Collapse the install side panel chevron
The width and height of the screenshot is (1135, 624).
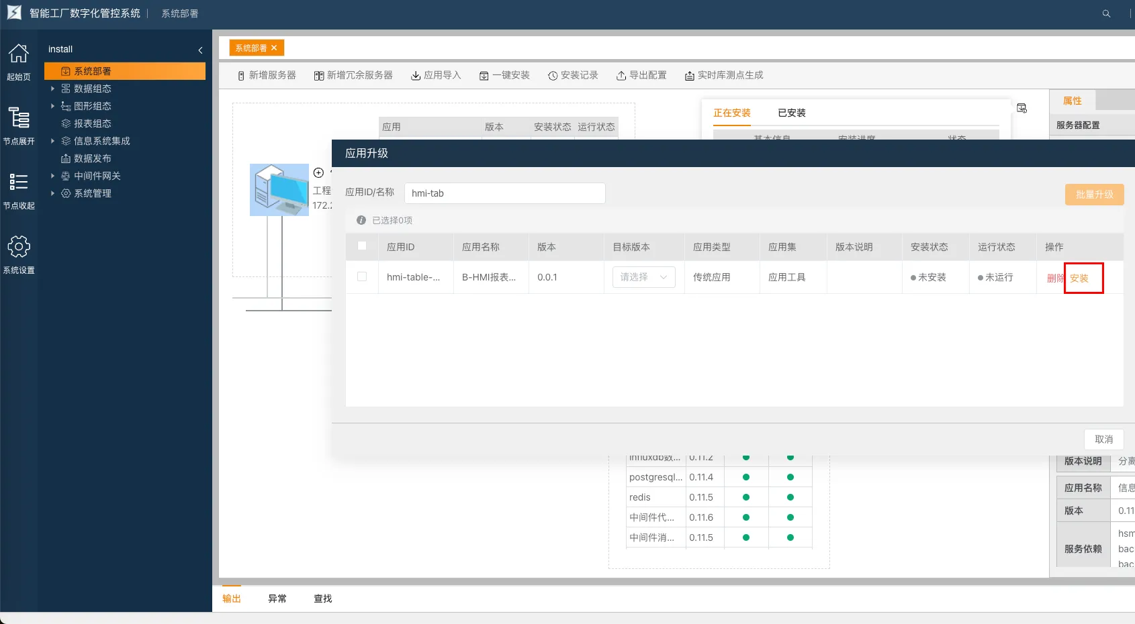click(200, 50)
